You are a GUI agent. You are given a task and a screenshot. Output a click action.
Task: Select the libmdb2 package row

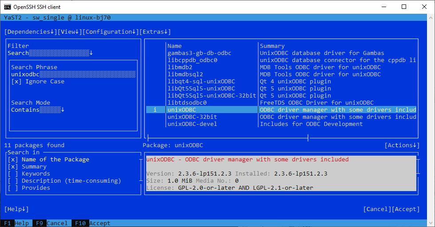click(281, 67)
